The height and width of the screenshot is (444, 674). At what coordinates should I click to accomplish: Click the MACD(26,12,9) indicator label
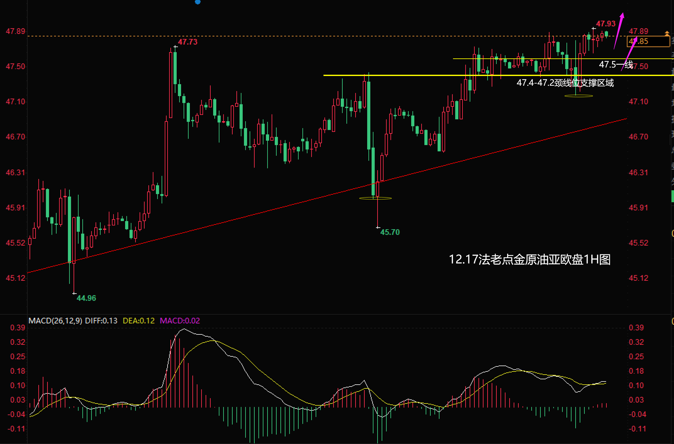(55, 321)
